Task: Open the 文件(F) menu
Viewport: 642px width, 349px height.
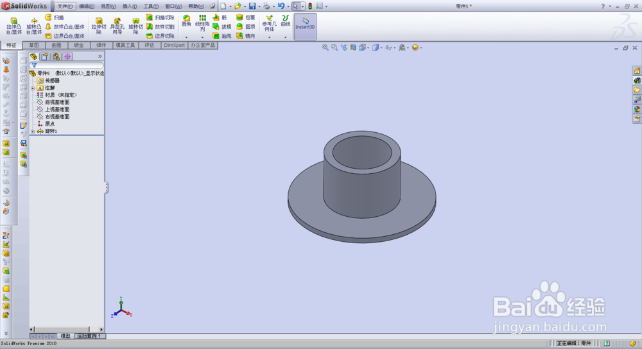Action: point(65,6)
